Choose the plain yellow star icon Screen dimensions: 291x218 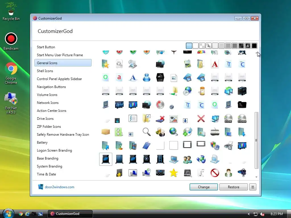tap(174, 173)
